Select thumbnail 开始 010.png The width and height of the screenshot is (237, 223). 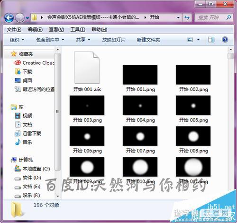(140, 167)
